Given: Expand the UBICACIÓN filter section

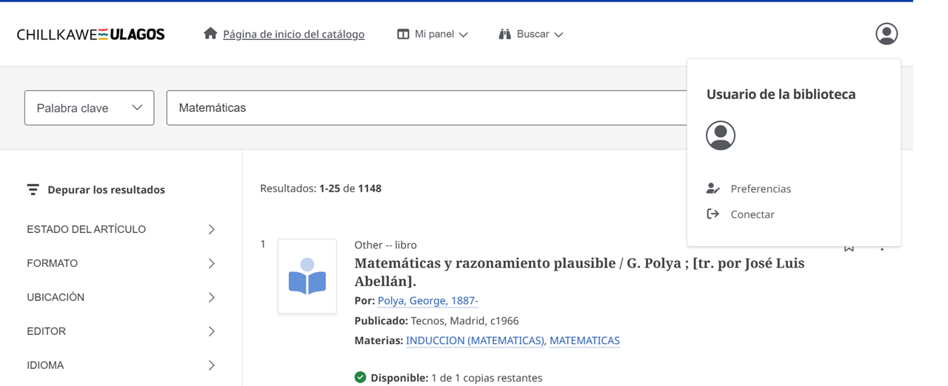Looking at the screenshot, I should tap(122, 297).
